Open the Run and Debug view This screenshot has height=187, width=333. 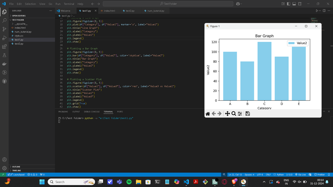click(x=4, y=38)
